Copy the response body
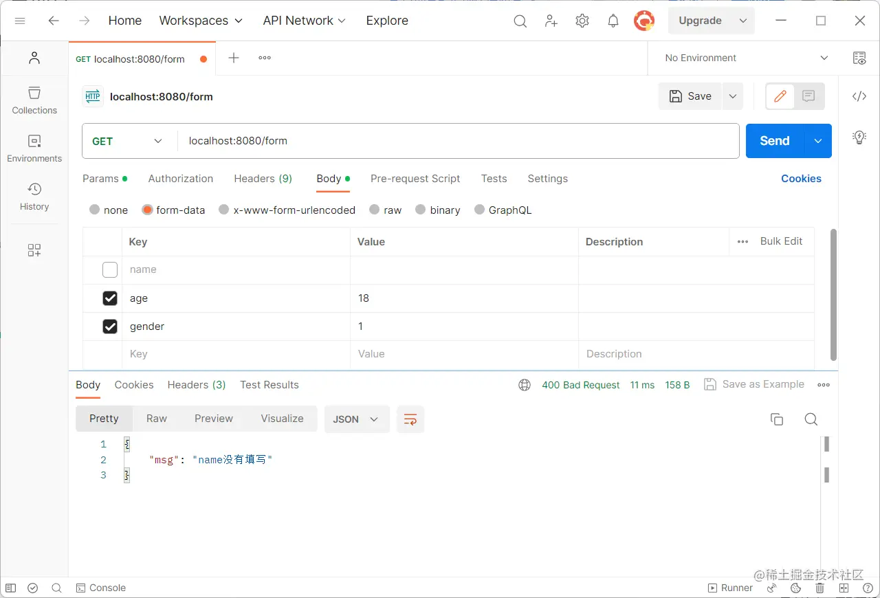The width and height of the screenshot is (880, 598). point(777,419)
